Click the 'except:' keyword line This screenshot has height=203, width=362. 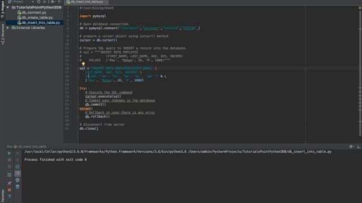(86, 108)
